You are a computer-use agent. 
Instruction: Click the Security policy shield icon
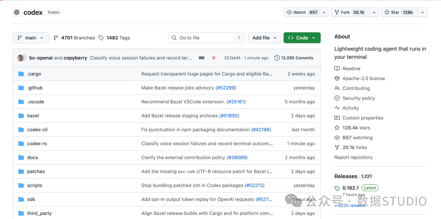(x=337, y=98)
